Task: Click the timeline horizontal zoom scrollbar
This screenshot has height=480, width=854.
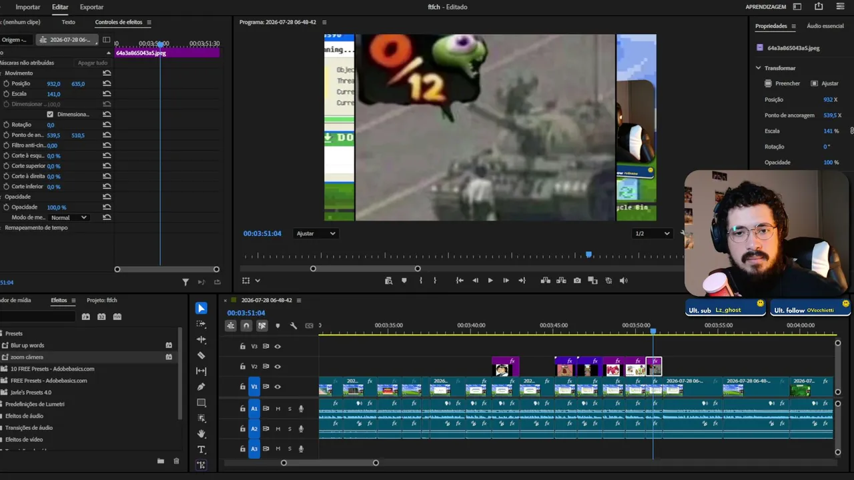Action: [330, 463]
